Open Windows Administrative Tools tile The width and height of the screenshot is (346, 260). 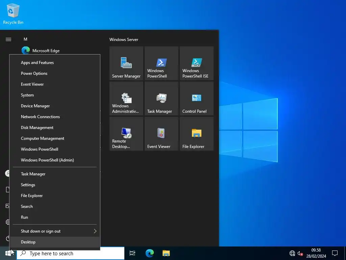[x=126, y=99]
